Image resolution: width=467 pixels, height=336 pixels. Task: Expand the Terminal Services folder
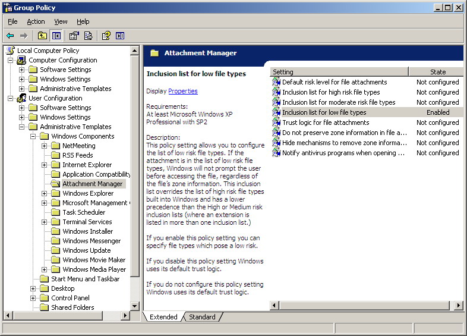pyautogui.click(x=45, y=222)
